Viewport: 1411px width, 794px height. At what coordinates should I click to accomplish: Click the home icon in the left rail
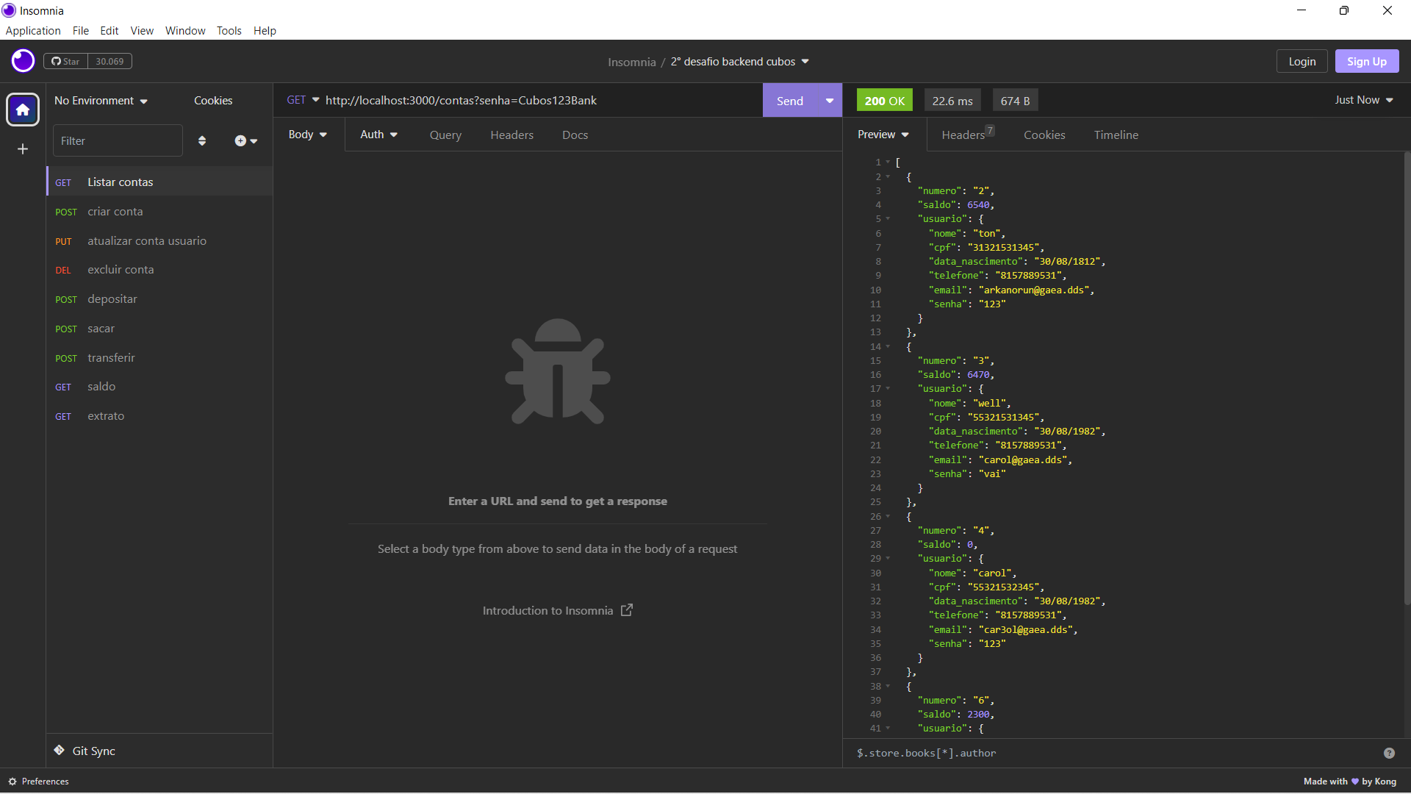pyautogui.click(x=22, y=110)
